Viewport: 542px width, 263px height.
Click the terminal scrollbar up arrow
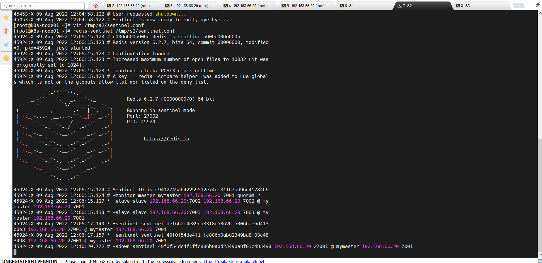tap(540, 12)
